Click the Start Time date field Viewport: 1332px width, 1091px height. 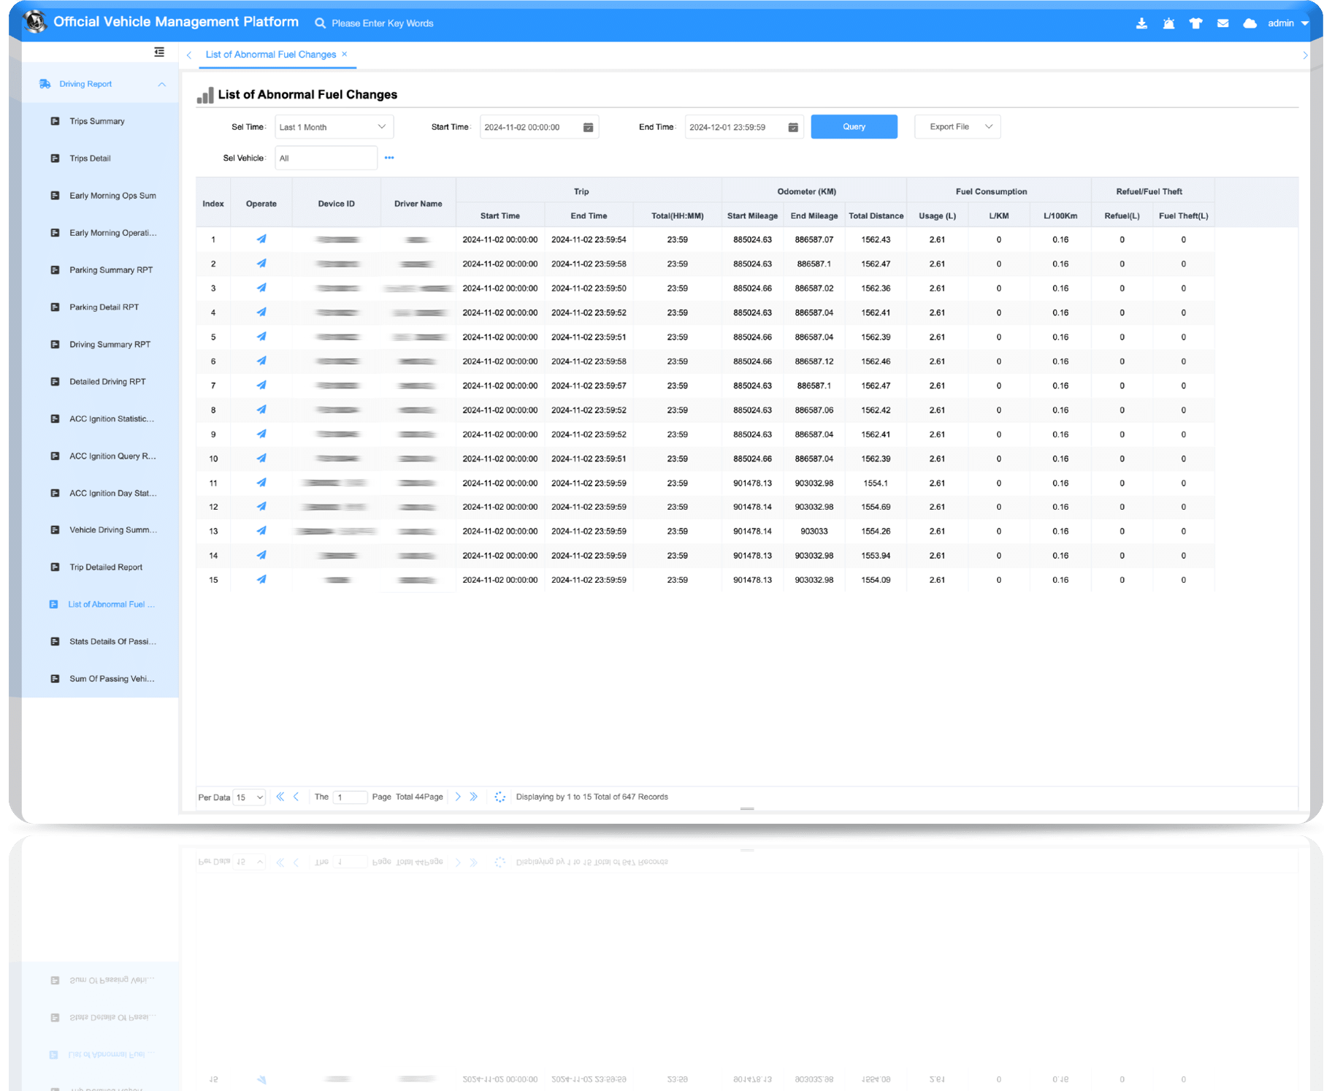(539, 127)
